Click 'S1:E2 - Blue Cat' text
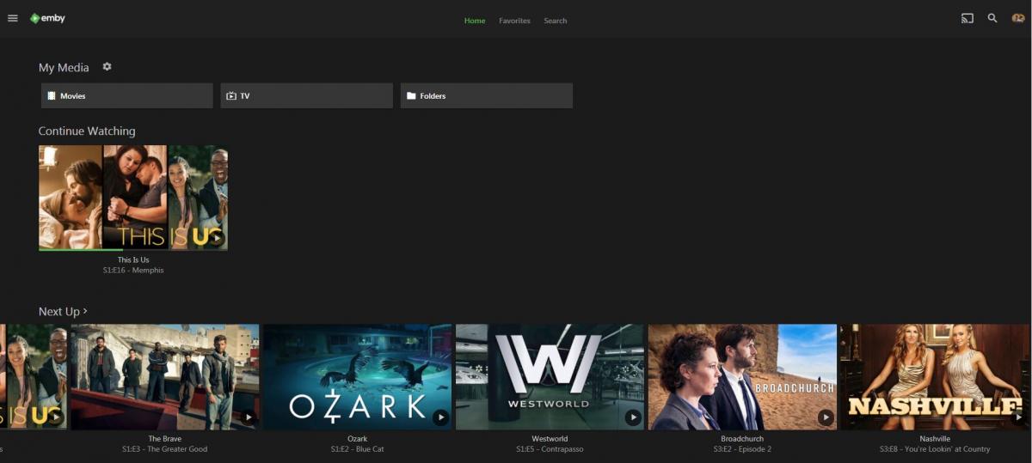This screenshot has width=1032, height=463. coord(357,449)
